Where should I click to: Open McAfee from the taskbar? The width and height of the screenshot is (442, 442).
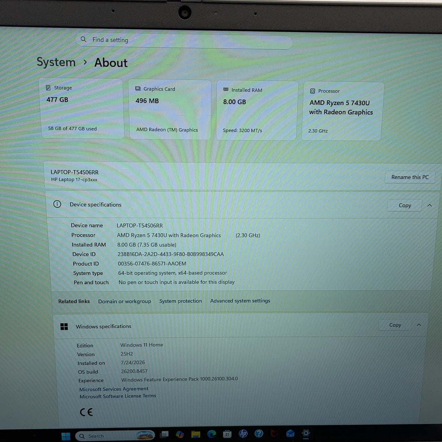coord(274,434)
